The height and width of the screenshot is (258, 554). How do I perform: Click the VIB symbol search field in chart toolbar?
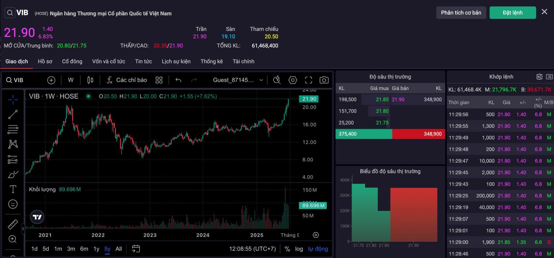click(x=15, y=80)
